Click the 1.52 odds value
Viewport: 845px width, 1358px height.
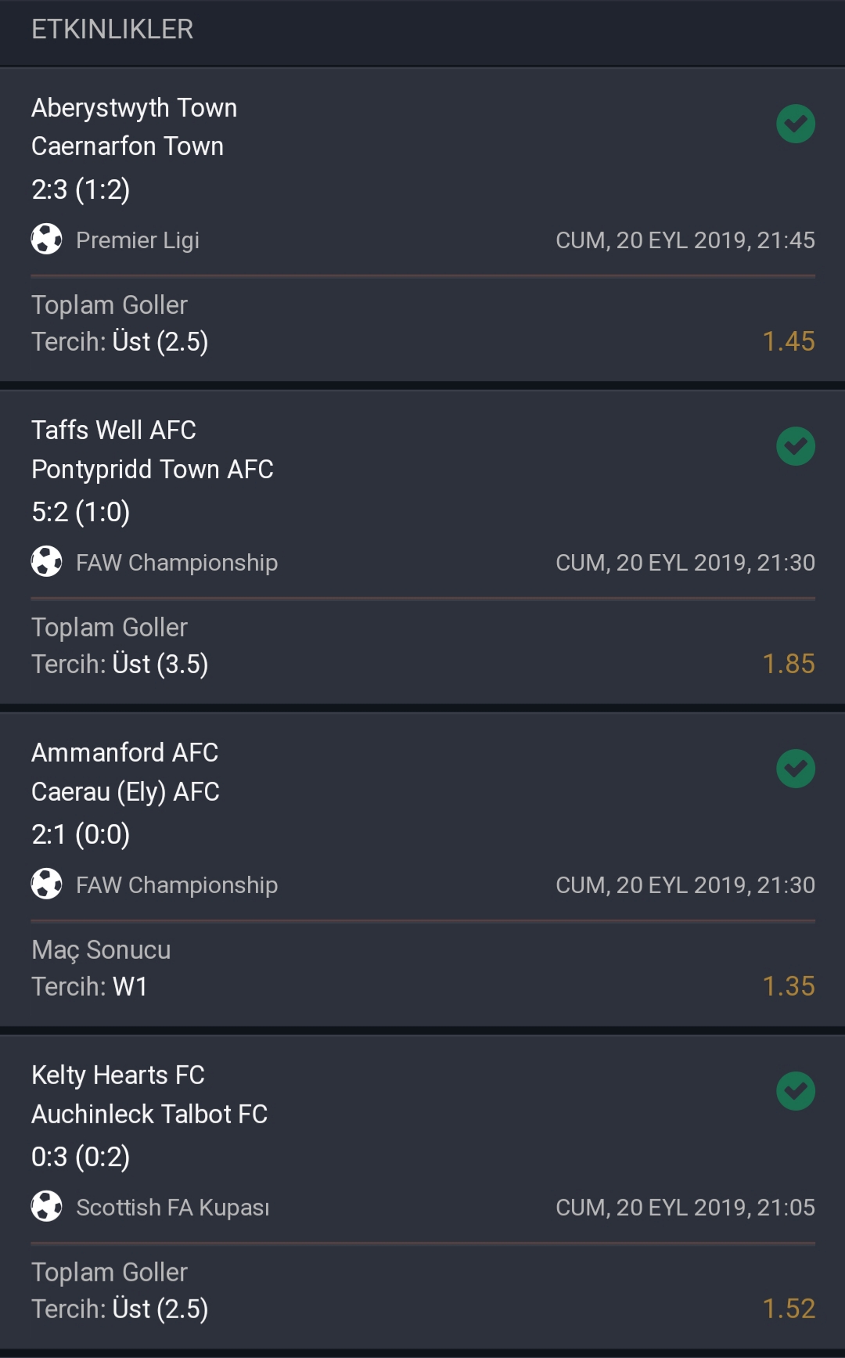click(789, 1309)
